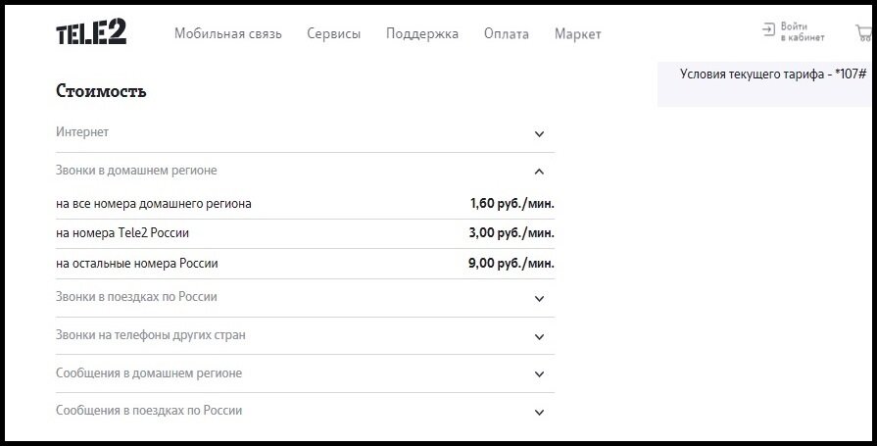Click Звонки в домашнем регионе title
877x446 pixels.
pyautogui.click(x=136, y=171)
